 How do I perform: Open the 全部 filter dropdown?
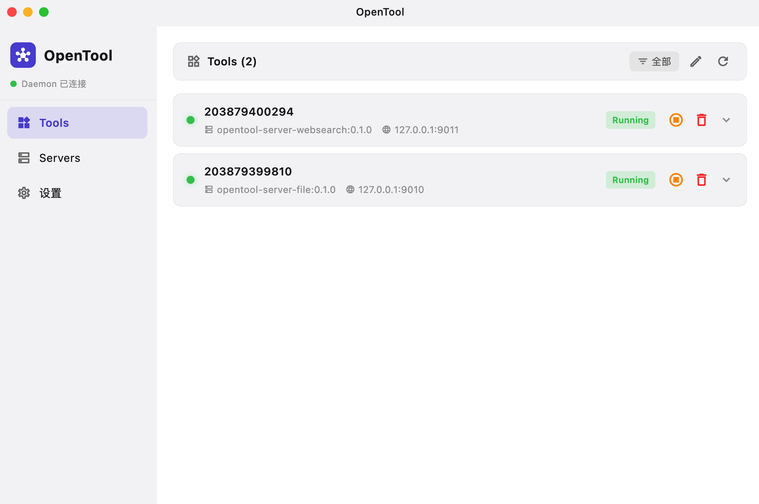pyautogui.click(x=654, y=61)
